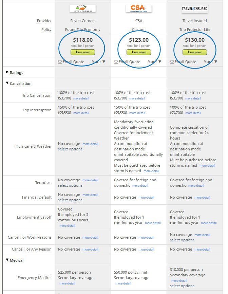Click envelope icon for Travel Insured email quote

(172, 62)
